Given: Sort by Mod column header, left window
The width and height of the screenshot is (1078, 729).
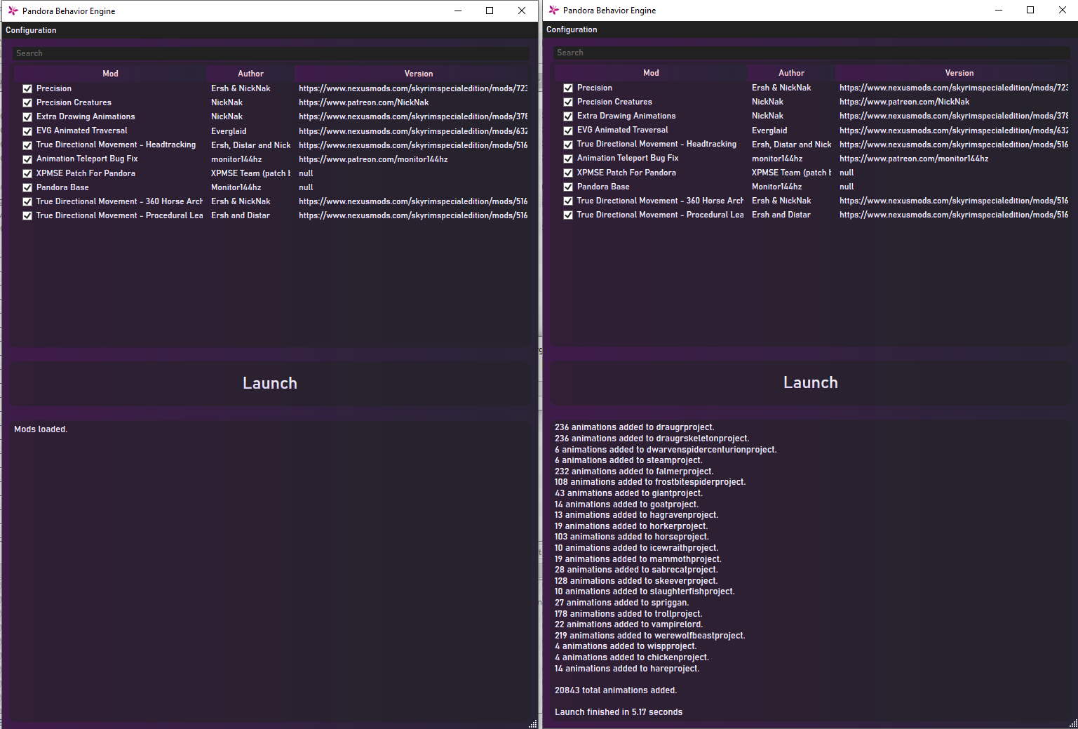Looking at the screenshot, I should pos(110,74).
